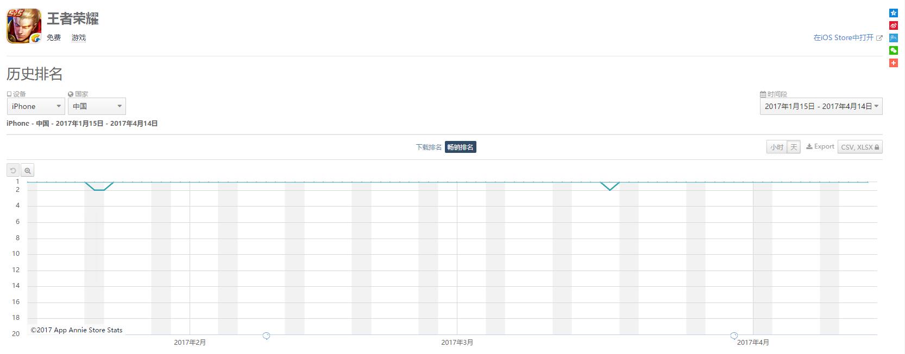Click the 游戏 category link
This screenshot has height=354, width=905.
coord(79,37)
